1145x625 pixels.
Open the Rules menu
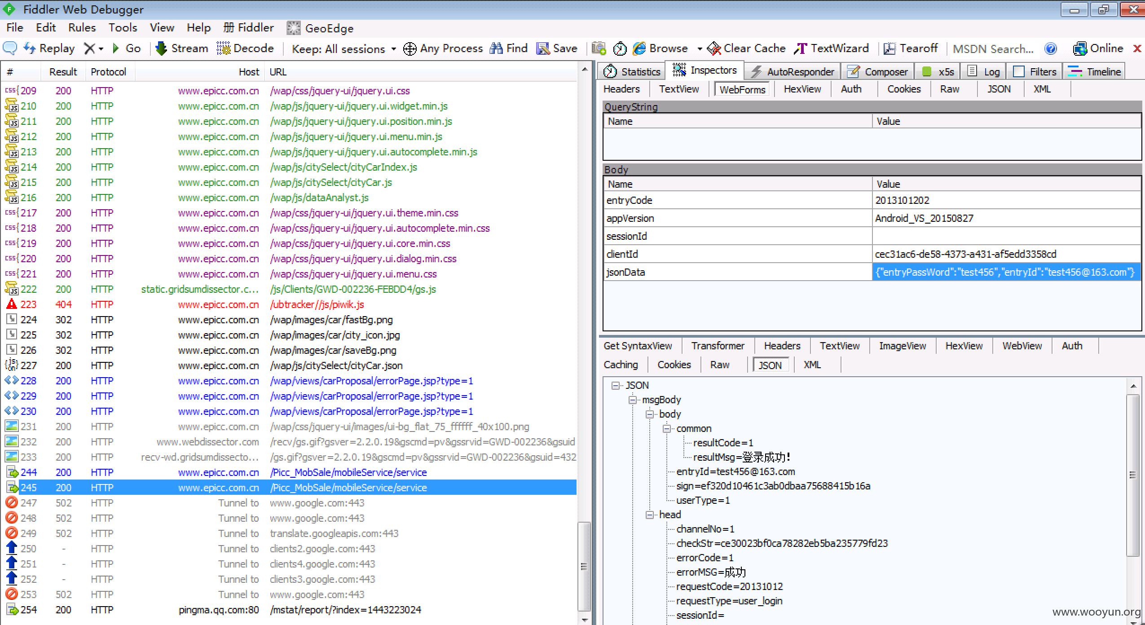pyautogui.click(x=82, y=28)
